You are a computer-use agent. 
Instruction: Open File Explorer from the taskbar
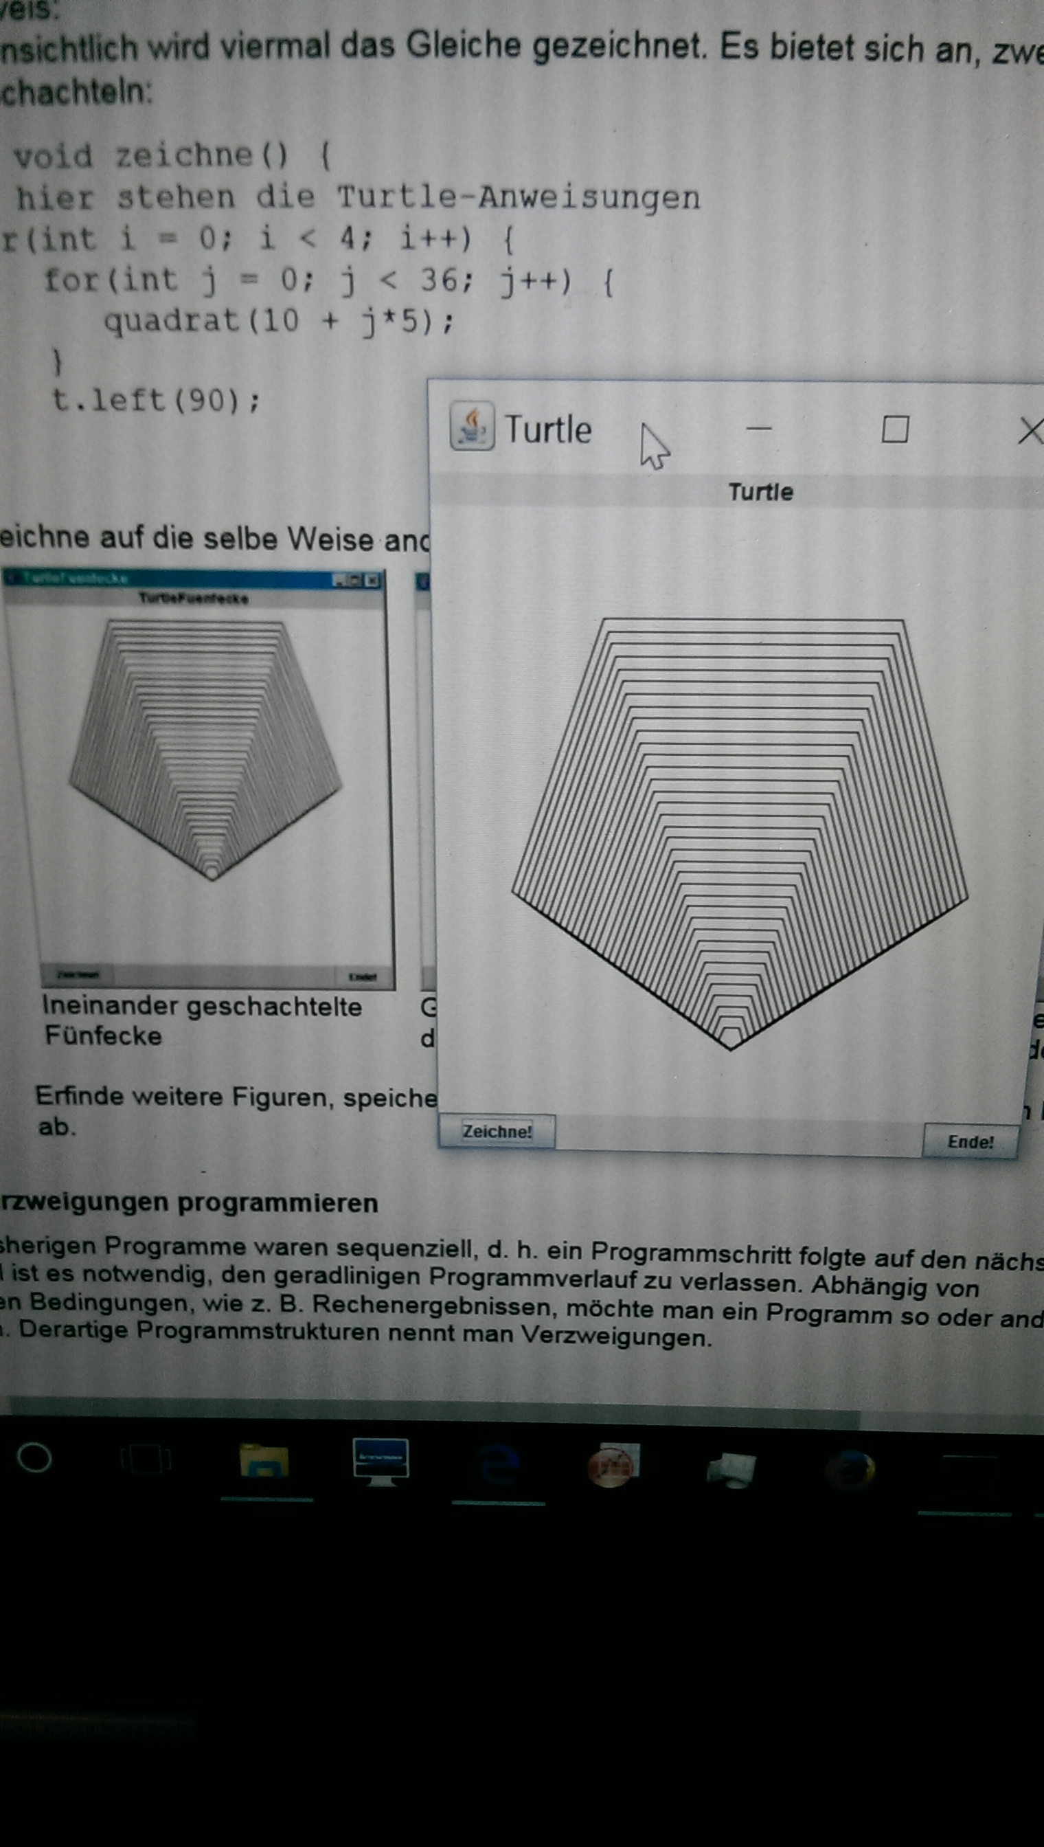(264, 1462)
